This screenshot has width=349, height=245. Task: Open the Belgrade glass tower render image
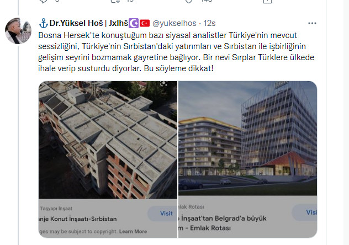(248, 139)
